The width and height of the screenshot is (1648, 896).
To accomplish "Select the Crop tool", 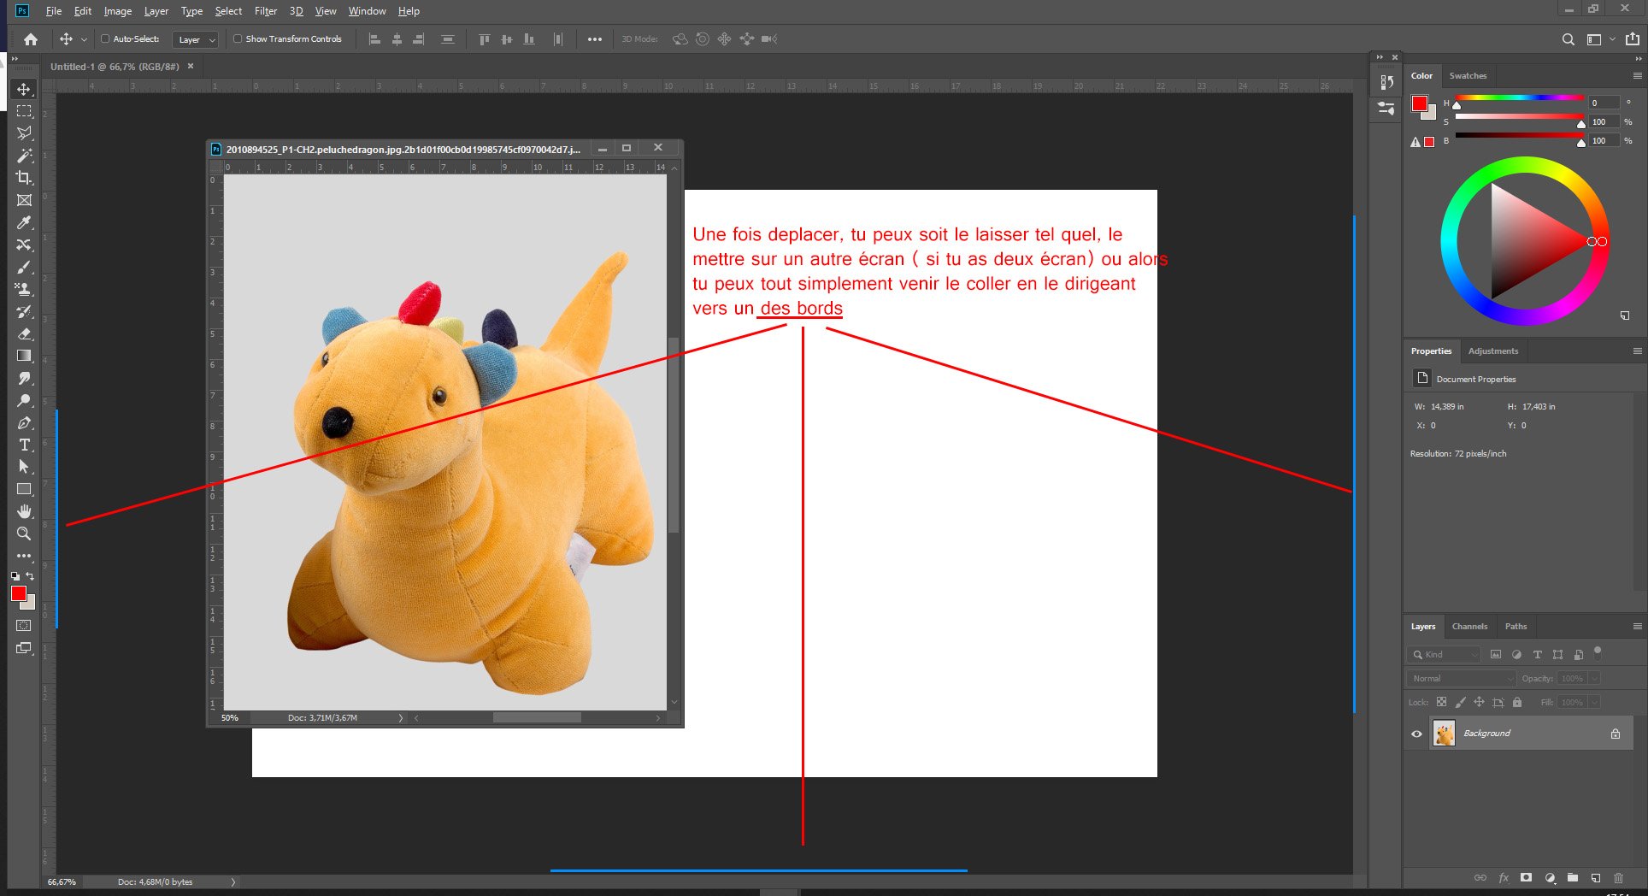I will pos(24,178).
